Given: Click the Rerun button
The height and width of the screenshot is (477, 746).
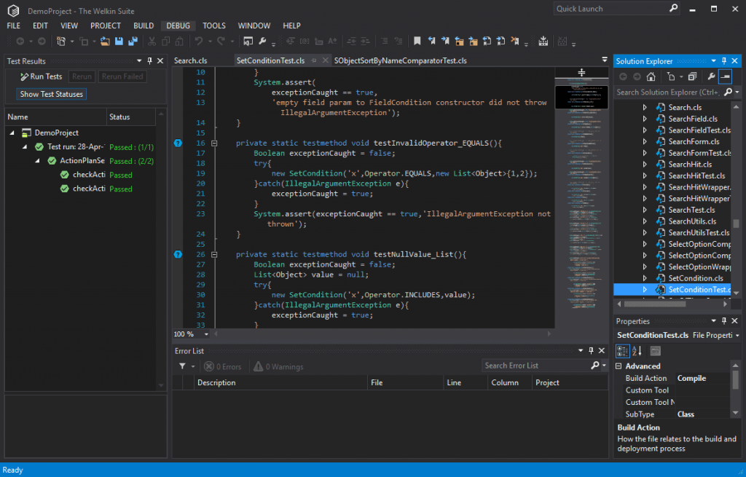Looking at the screenshot, I should (x=82, y=76).
